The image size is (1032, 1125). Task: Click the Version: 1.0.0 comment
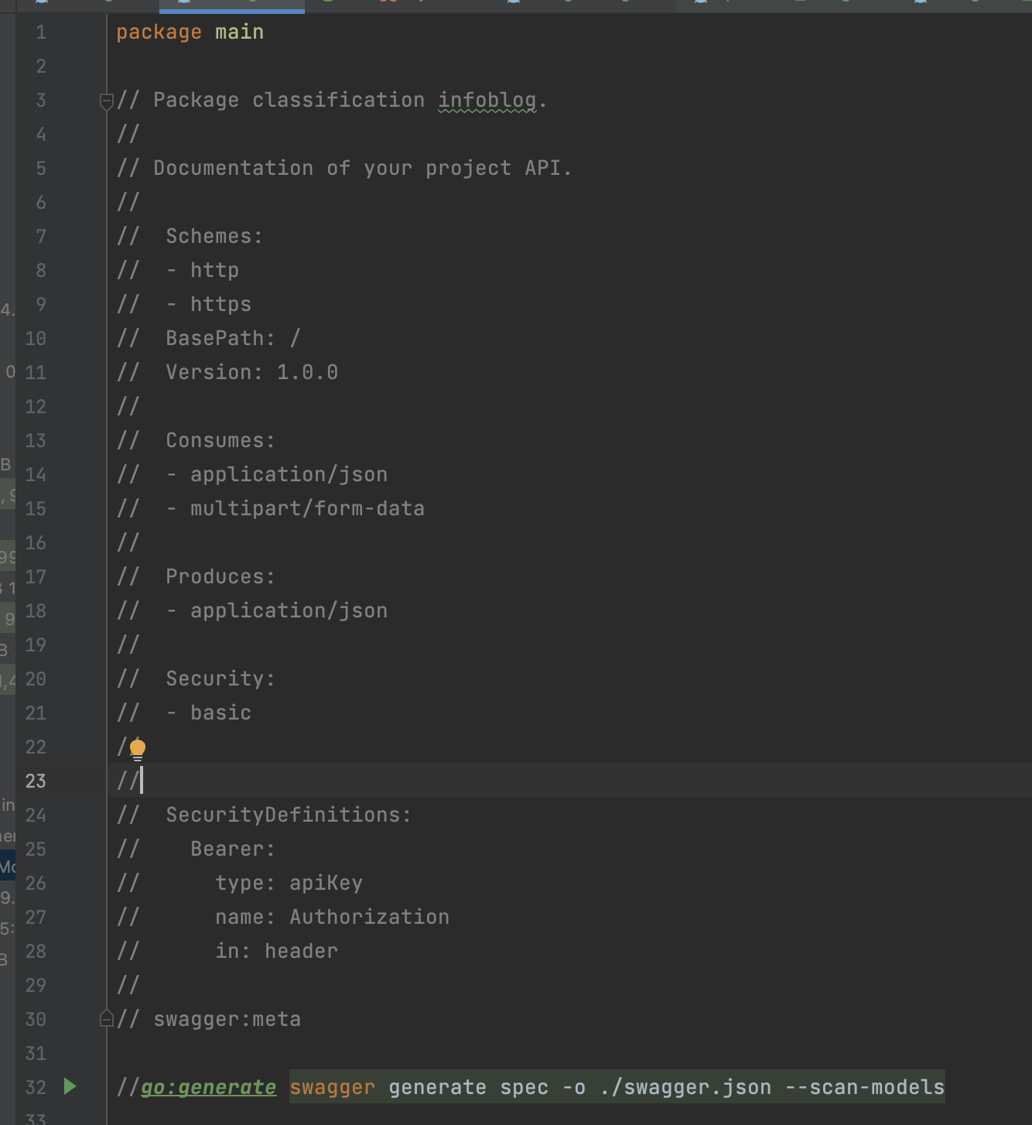coord(251,372)
